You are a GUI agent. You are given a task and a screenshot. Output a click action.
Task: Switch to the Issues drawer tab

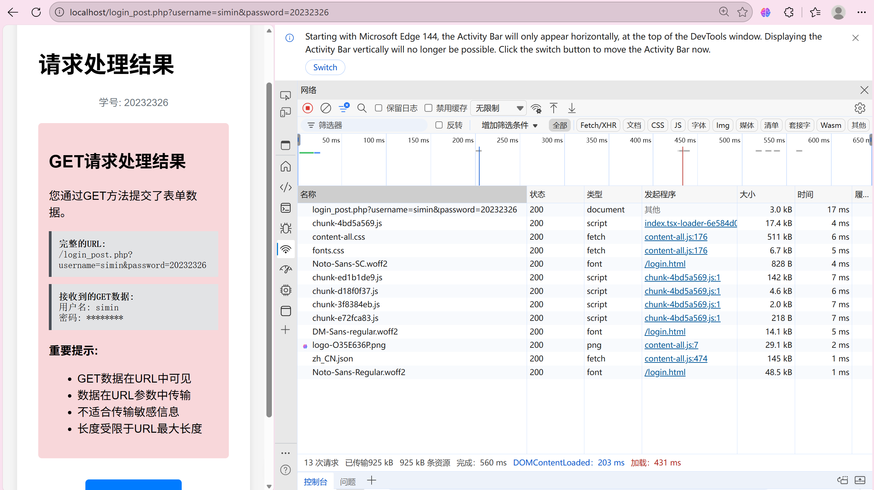point(348,481)
